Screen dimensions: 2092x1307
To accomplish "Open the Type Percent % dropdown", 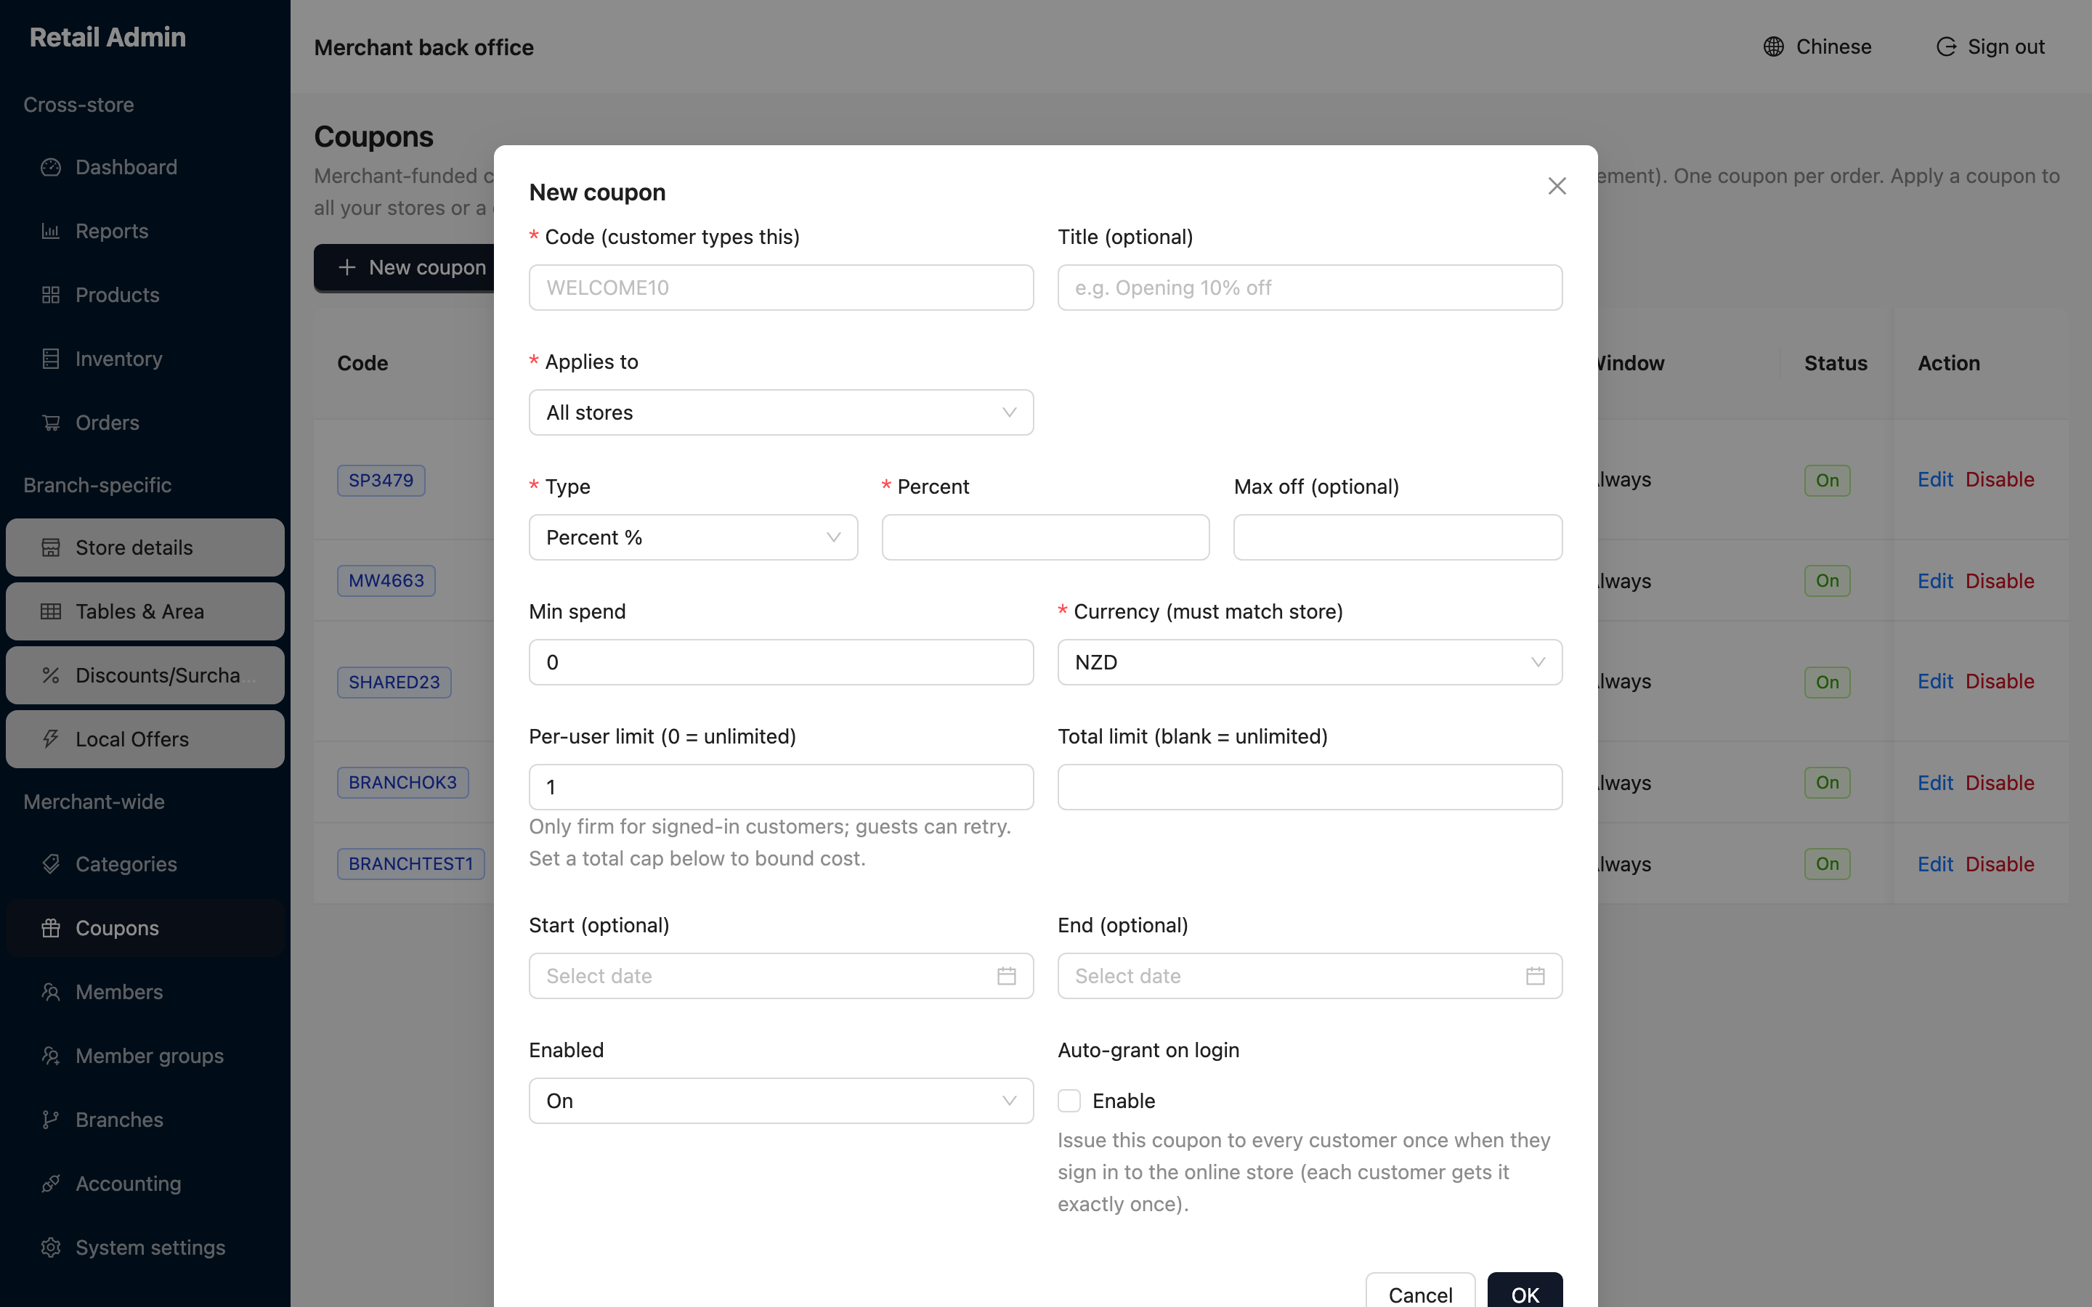I will click(x=693, y=537).
